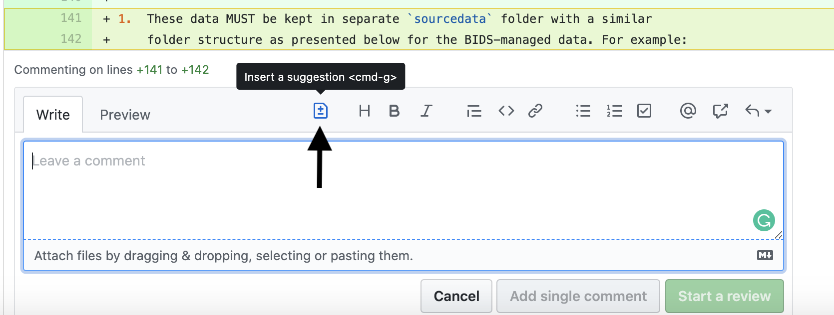This screenshot has height=315, width=834.
Task: Toggle bold text formatting
Action: click(x=395, y=111)
